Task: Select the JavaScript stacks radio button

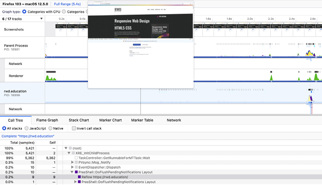Action: 27,128
